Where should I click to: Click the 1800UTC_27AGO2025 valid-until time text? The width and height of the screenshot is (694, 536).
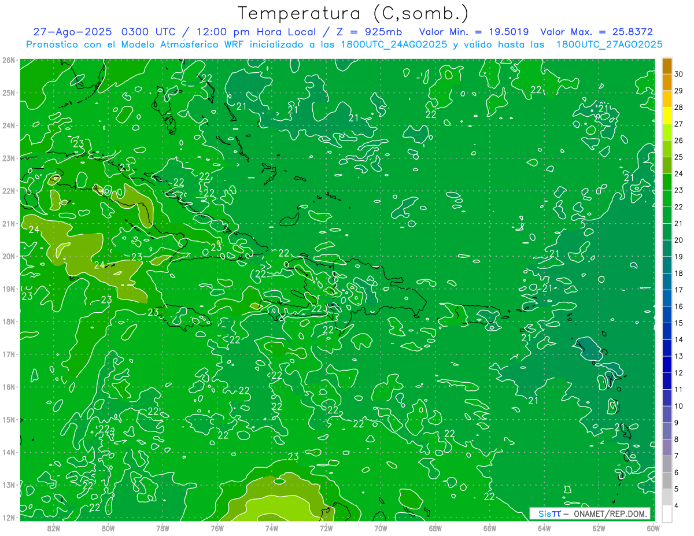[x=609, y=45]
